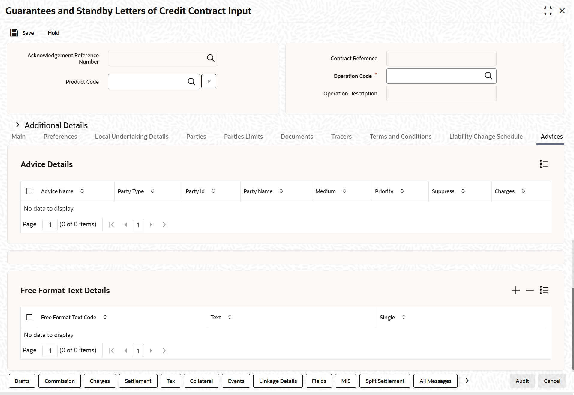Go to last page in Free Format Text
The width and height of the screenshot is (574, 395).
coord(165,351)
